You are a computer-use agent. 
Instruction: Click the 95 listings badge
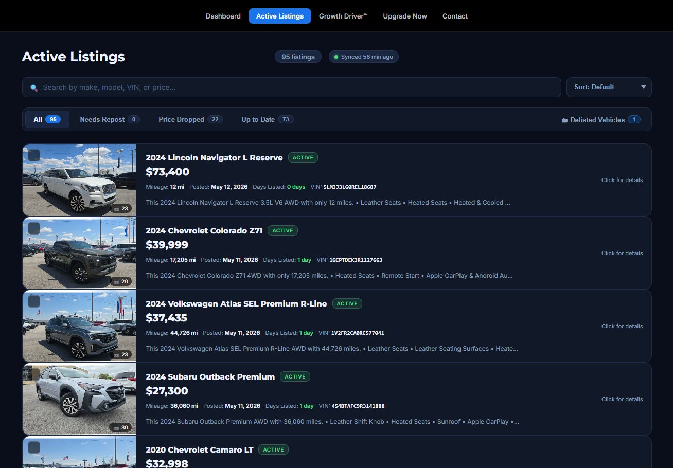coord(298,57)
